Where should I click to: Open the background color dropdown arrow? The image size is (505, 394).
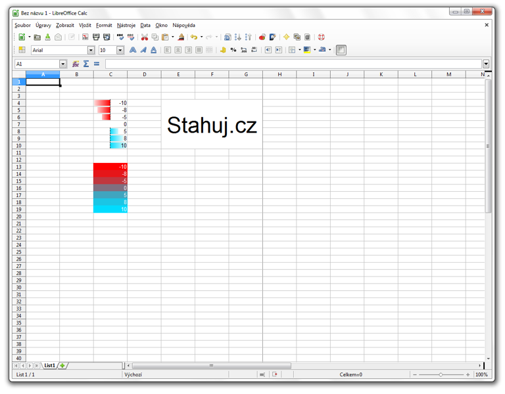click(315, 50)
